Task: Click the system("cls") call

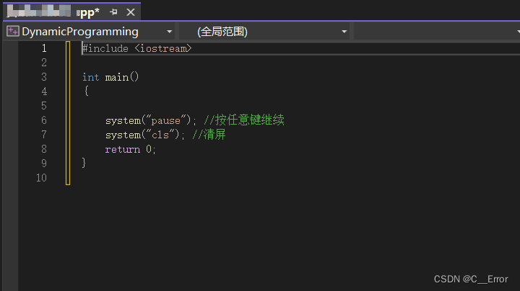Action: [144, 135]
